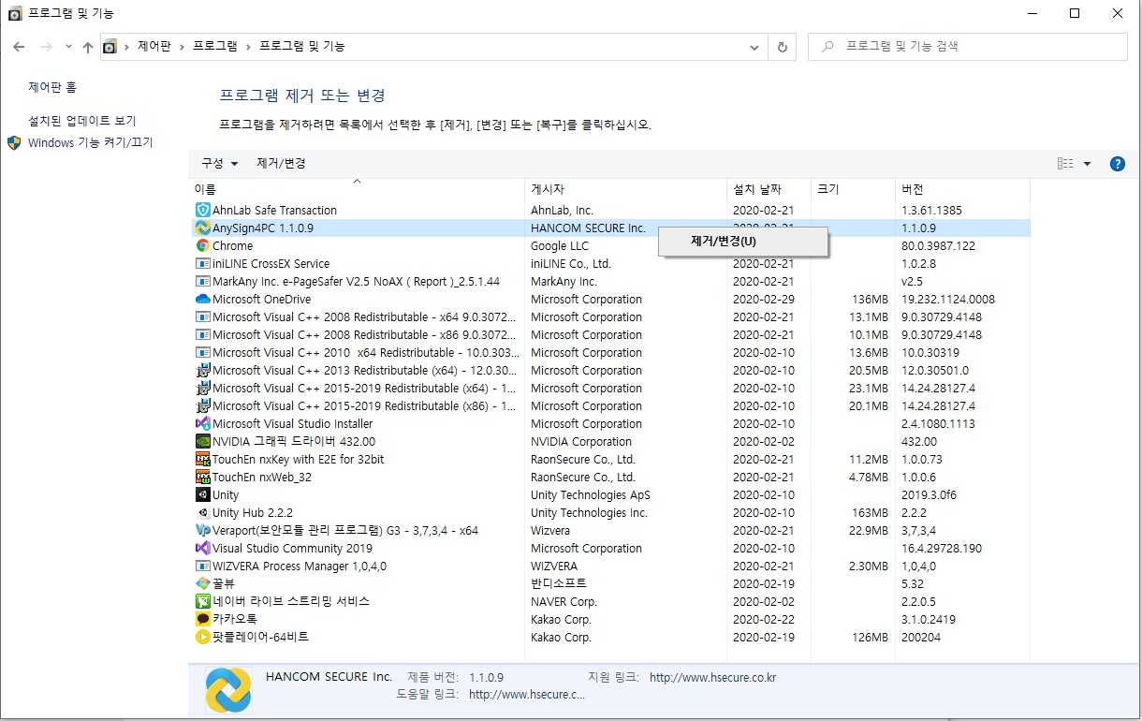The image size is (1142, 721).
Task: Click the Unity editor icon
Action: tap(203, 495)
